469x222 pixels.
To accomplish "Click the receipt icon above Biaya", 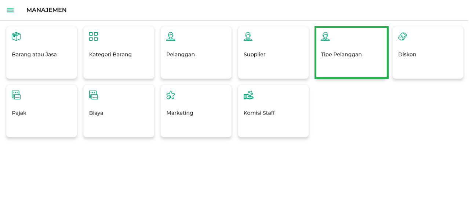I will [x=93, y=95].
